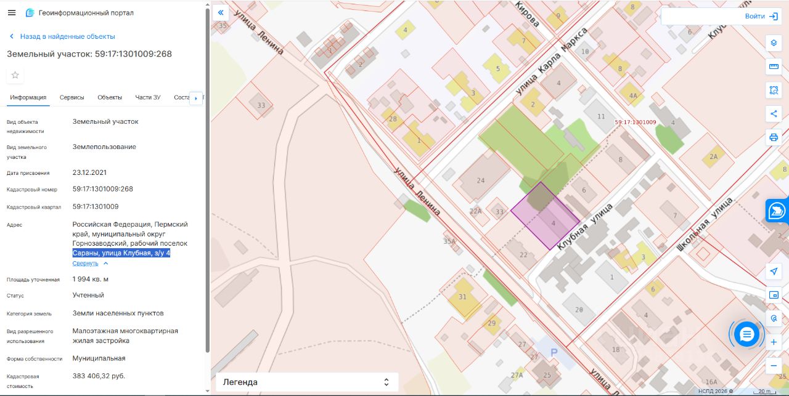The image size is (789, 396).
Task: Click the area value 1 994 кв. м
Action: click(91, 279)
